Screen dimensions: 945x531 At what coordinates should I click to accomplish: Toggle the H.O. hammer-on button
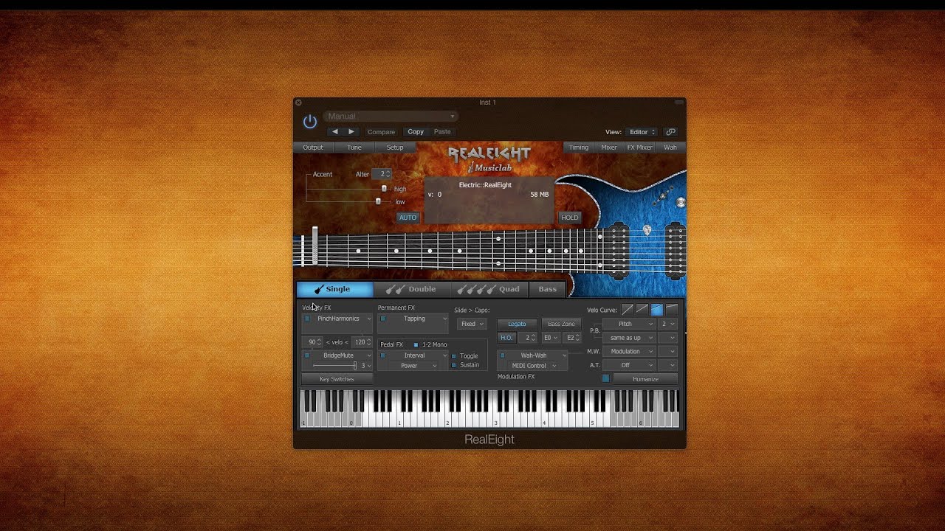(506, 338)
